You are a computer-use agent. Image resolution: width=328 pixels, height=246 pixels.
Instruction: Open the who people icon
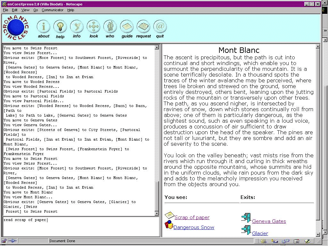click(110, 27)
